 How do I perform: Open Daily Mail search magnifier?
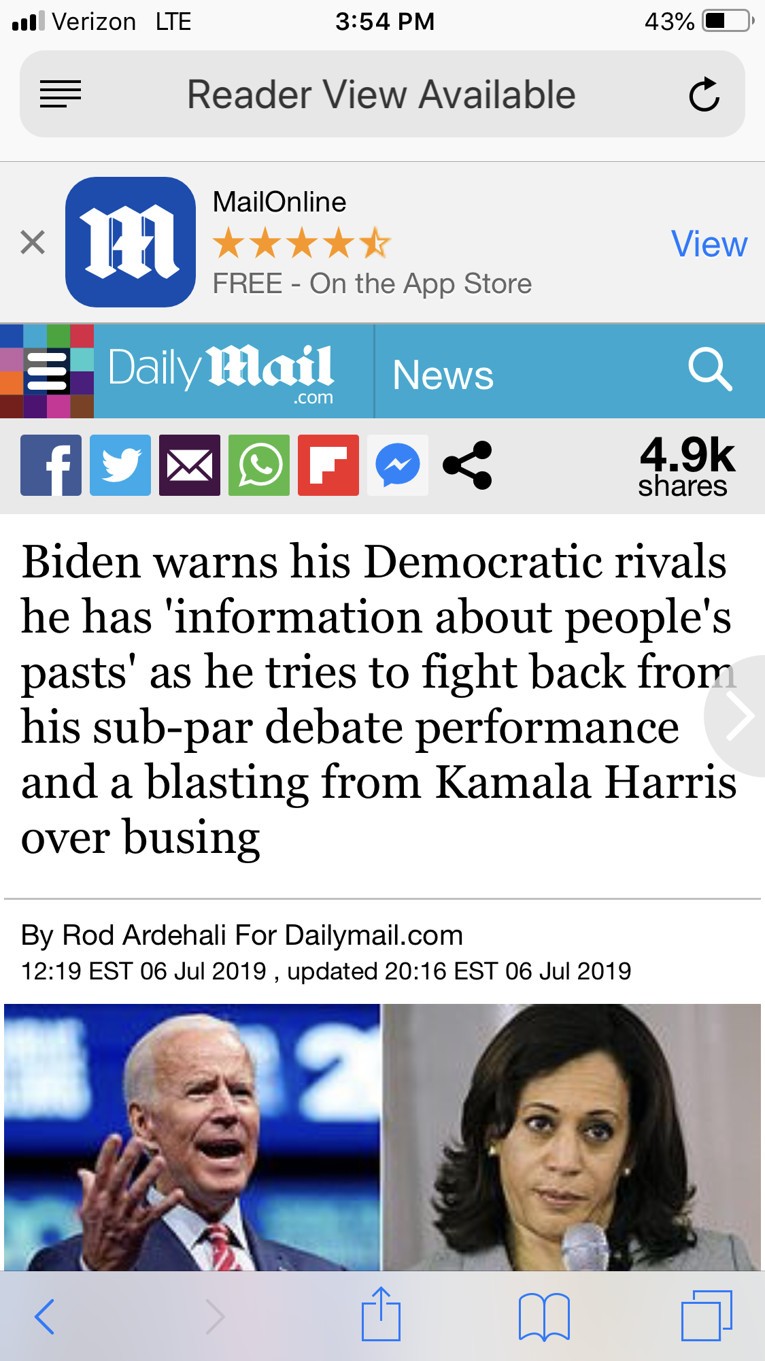710,370
